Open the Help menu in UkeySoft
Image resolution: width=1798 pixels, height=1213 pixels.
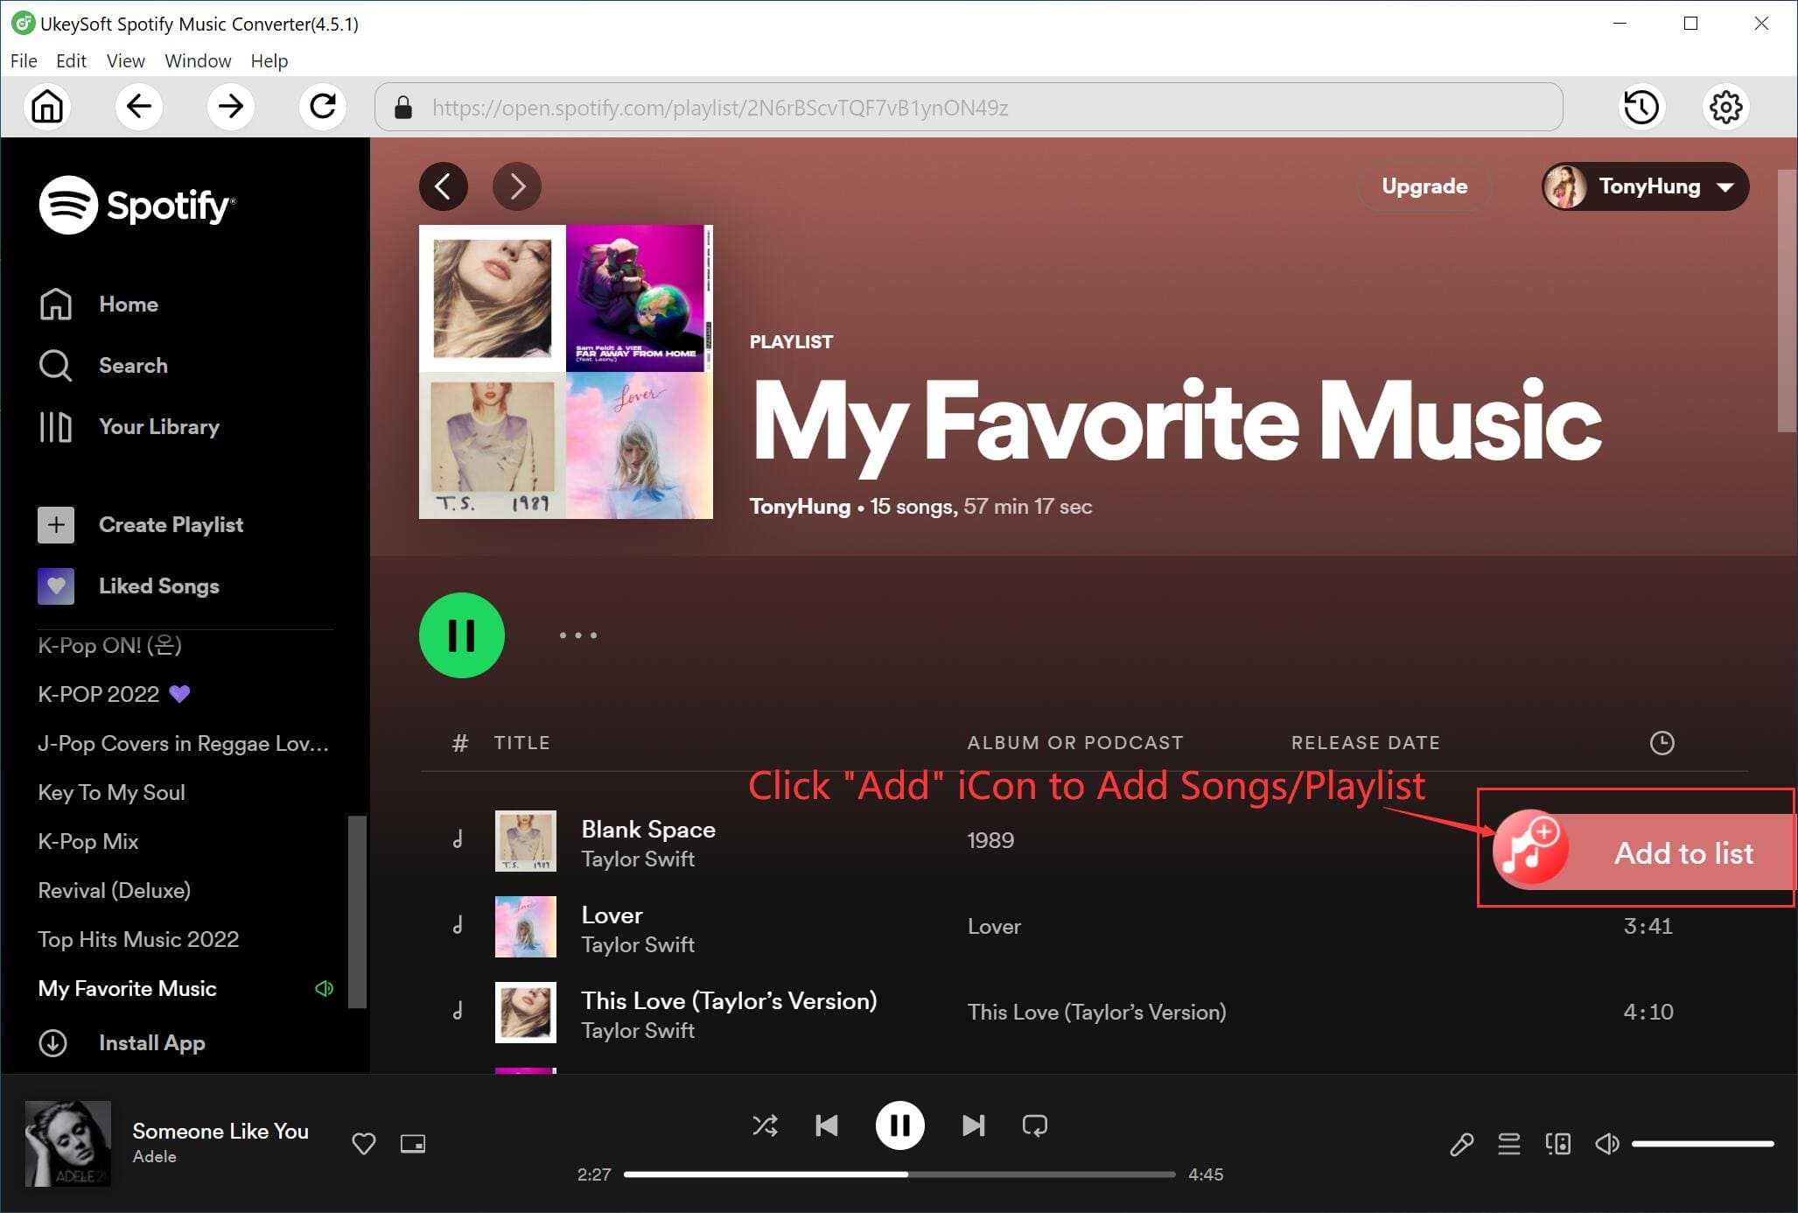click(269, 60)
